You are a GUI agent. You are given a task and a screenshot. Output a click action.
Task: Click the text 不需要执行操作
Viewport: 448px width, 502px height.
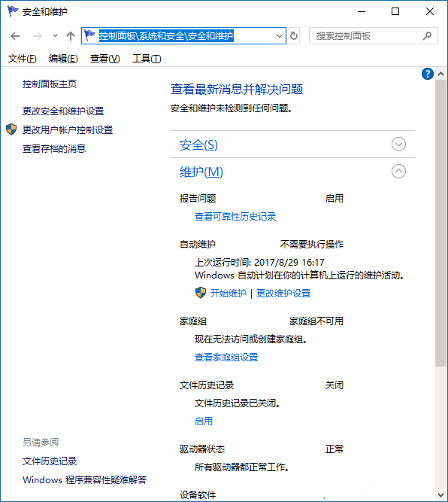coord(312,245)
